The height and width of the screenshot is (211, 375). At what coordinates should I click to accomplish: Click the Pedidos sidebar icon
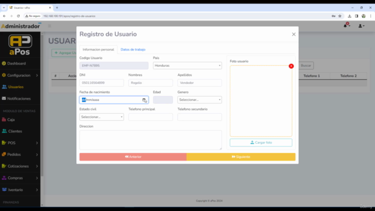point(4,154)
